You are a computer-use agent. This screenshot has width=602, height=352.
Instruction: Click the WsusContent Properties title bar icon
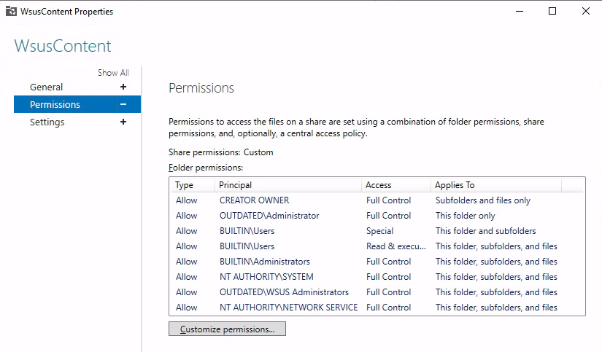click(11, 12)
